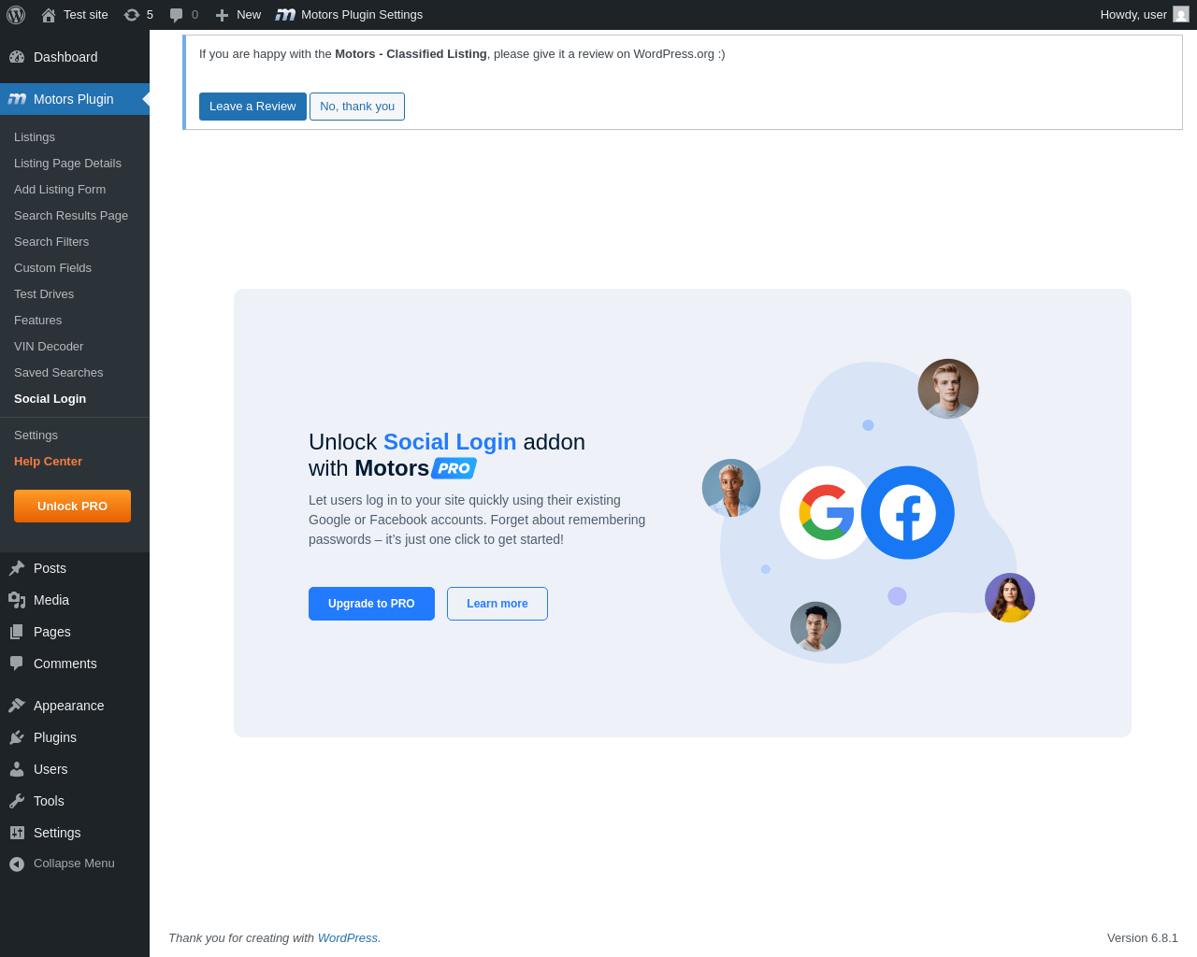Open the Help Center link
This screenshot has height=957, width=1197.
(x=48, y=462)
